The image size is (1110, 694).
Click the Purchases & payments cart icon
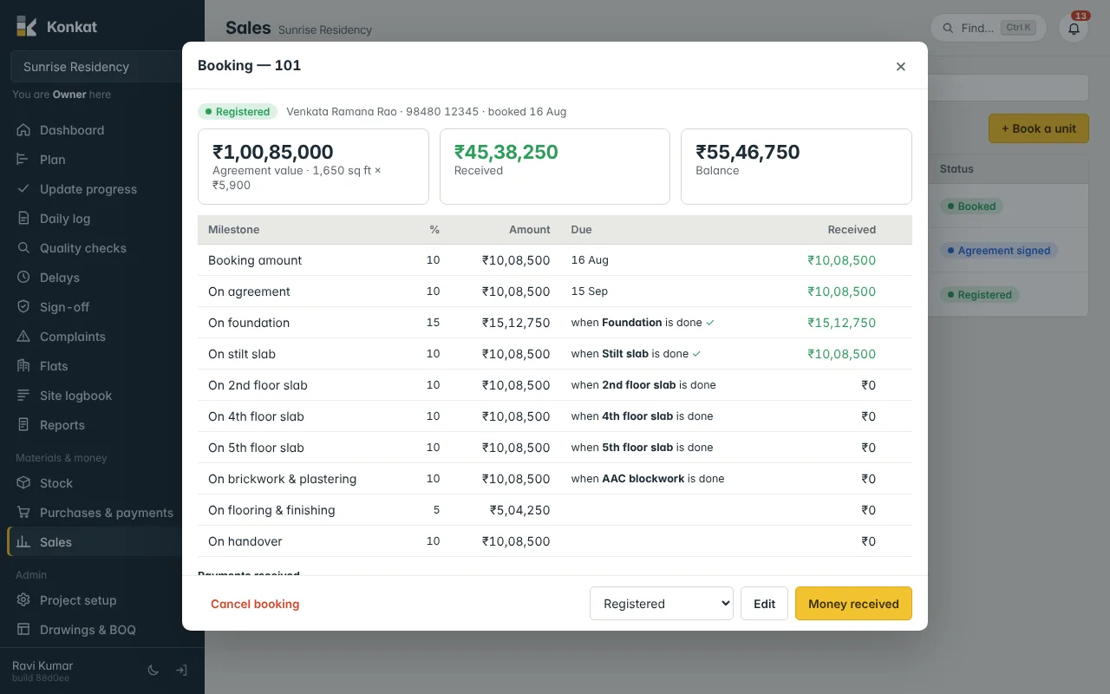tap(23, 513)
